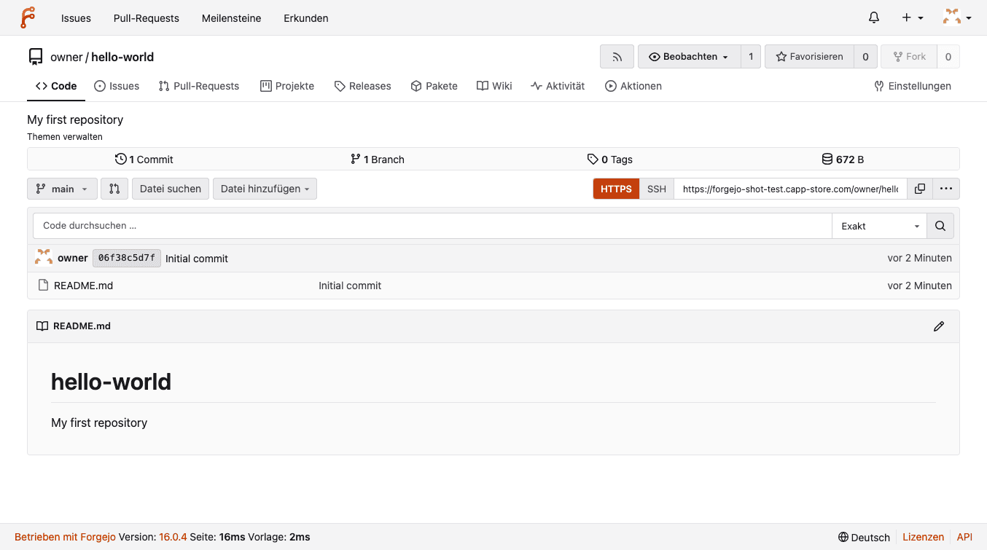This screenshot has width=987, height=550.
Task: Open the Aktivität tab
Action: click(x=558, y=86)
